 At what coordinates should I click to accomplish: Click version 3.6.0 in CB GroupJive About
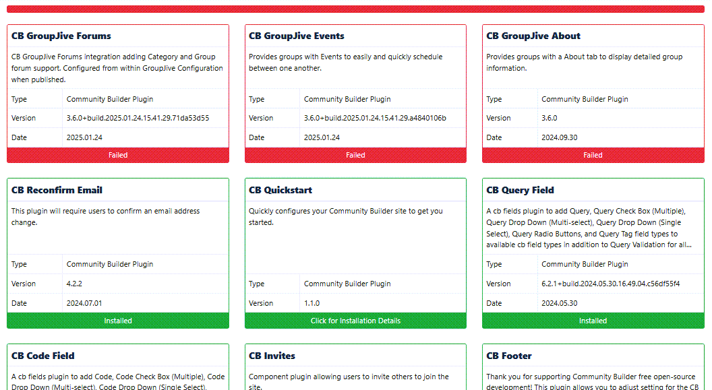coord(550,118)
